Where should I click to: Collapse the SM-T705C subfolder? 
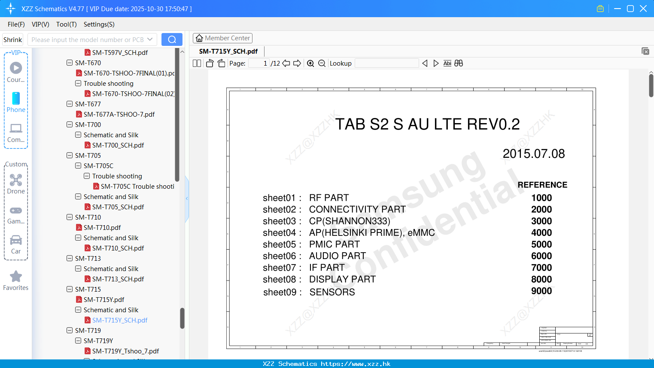click(78, 166)
